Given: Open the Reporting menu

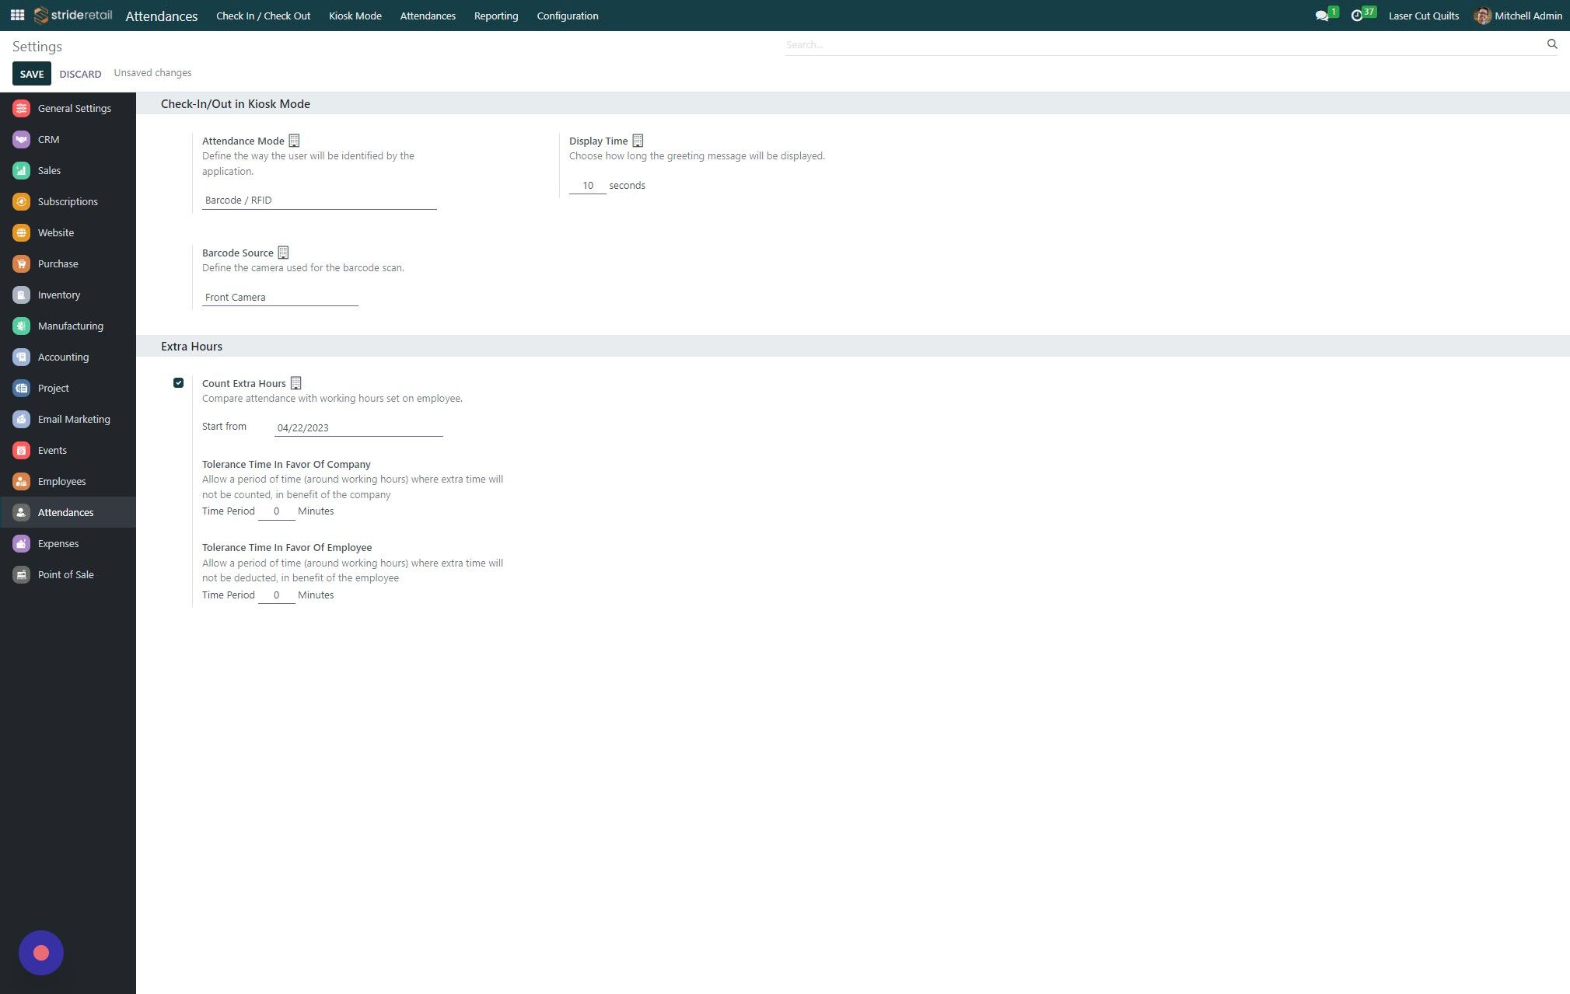Looking at the screenshot, I should pos(495,16).
